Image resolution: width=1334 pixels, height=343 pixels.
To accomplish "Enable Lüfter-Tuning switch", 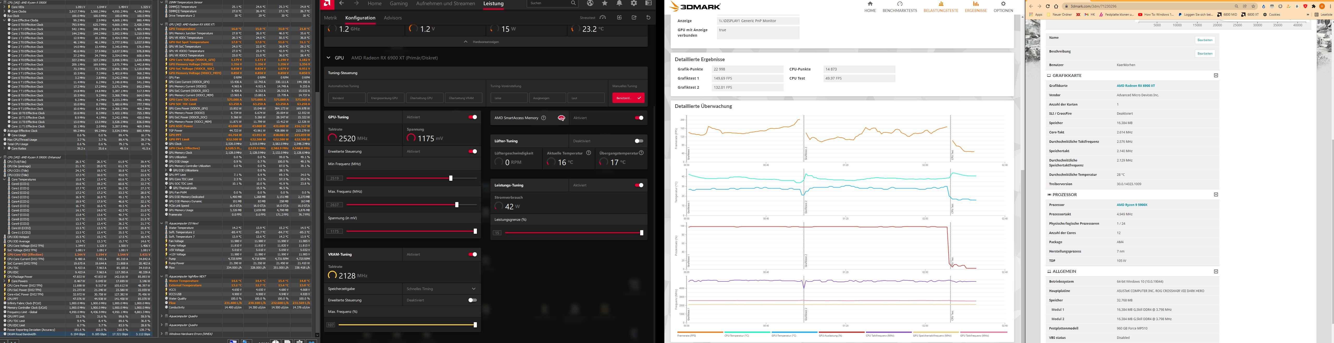I will [x=639, y=141].
